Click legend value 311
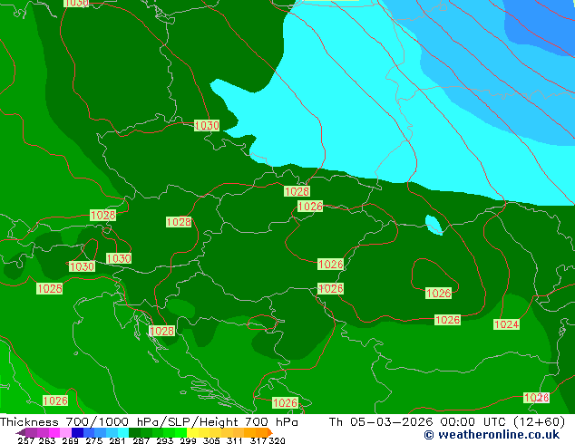The height and width of the screenshot is (444, 575). [x=235, y=440]
